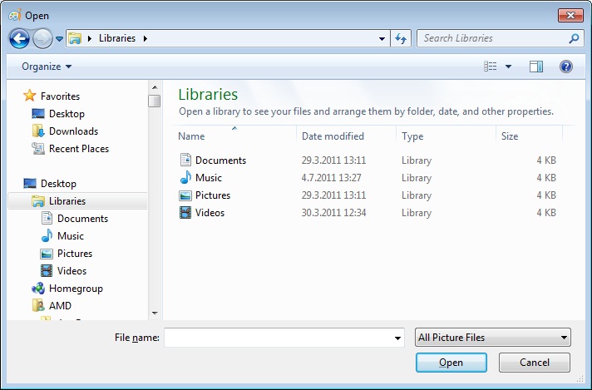Viewport: 592px width, 390px height.
Task: Click the navigation pane scroll down arrow
Action: pyautogui.click(x=155, y=313)
